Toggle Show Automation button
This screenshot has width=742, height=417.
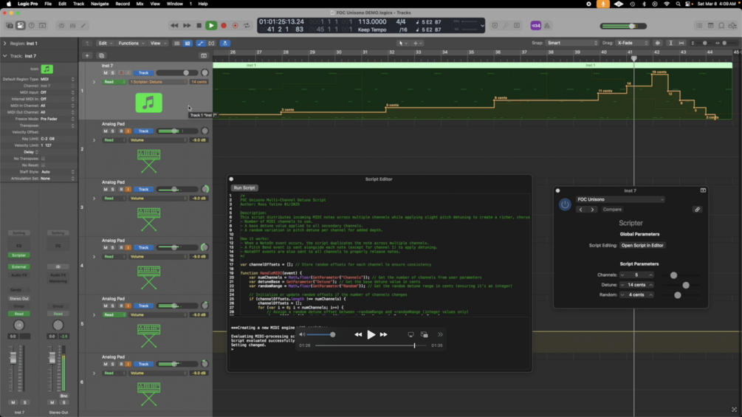201,43
